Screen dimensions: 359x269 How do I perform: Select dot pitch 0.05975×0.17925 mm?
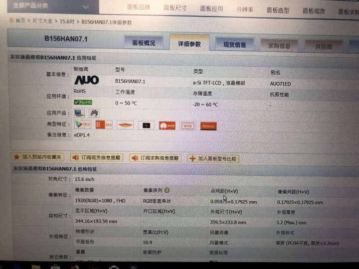point(233,202)
